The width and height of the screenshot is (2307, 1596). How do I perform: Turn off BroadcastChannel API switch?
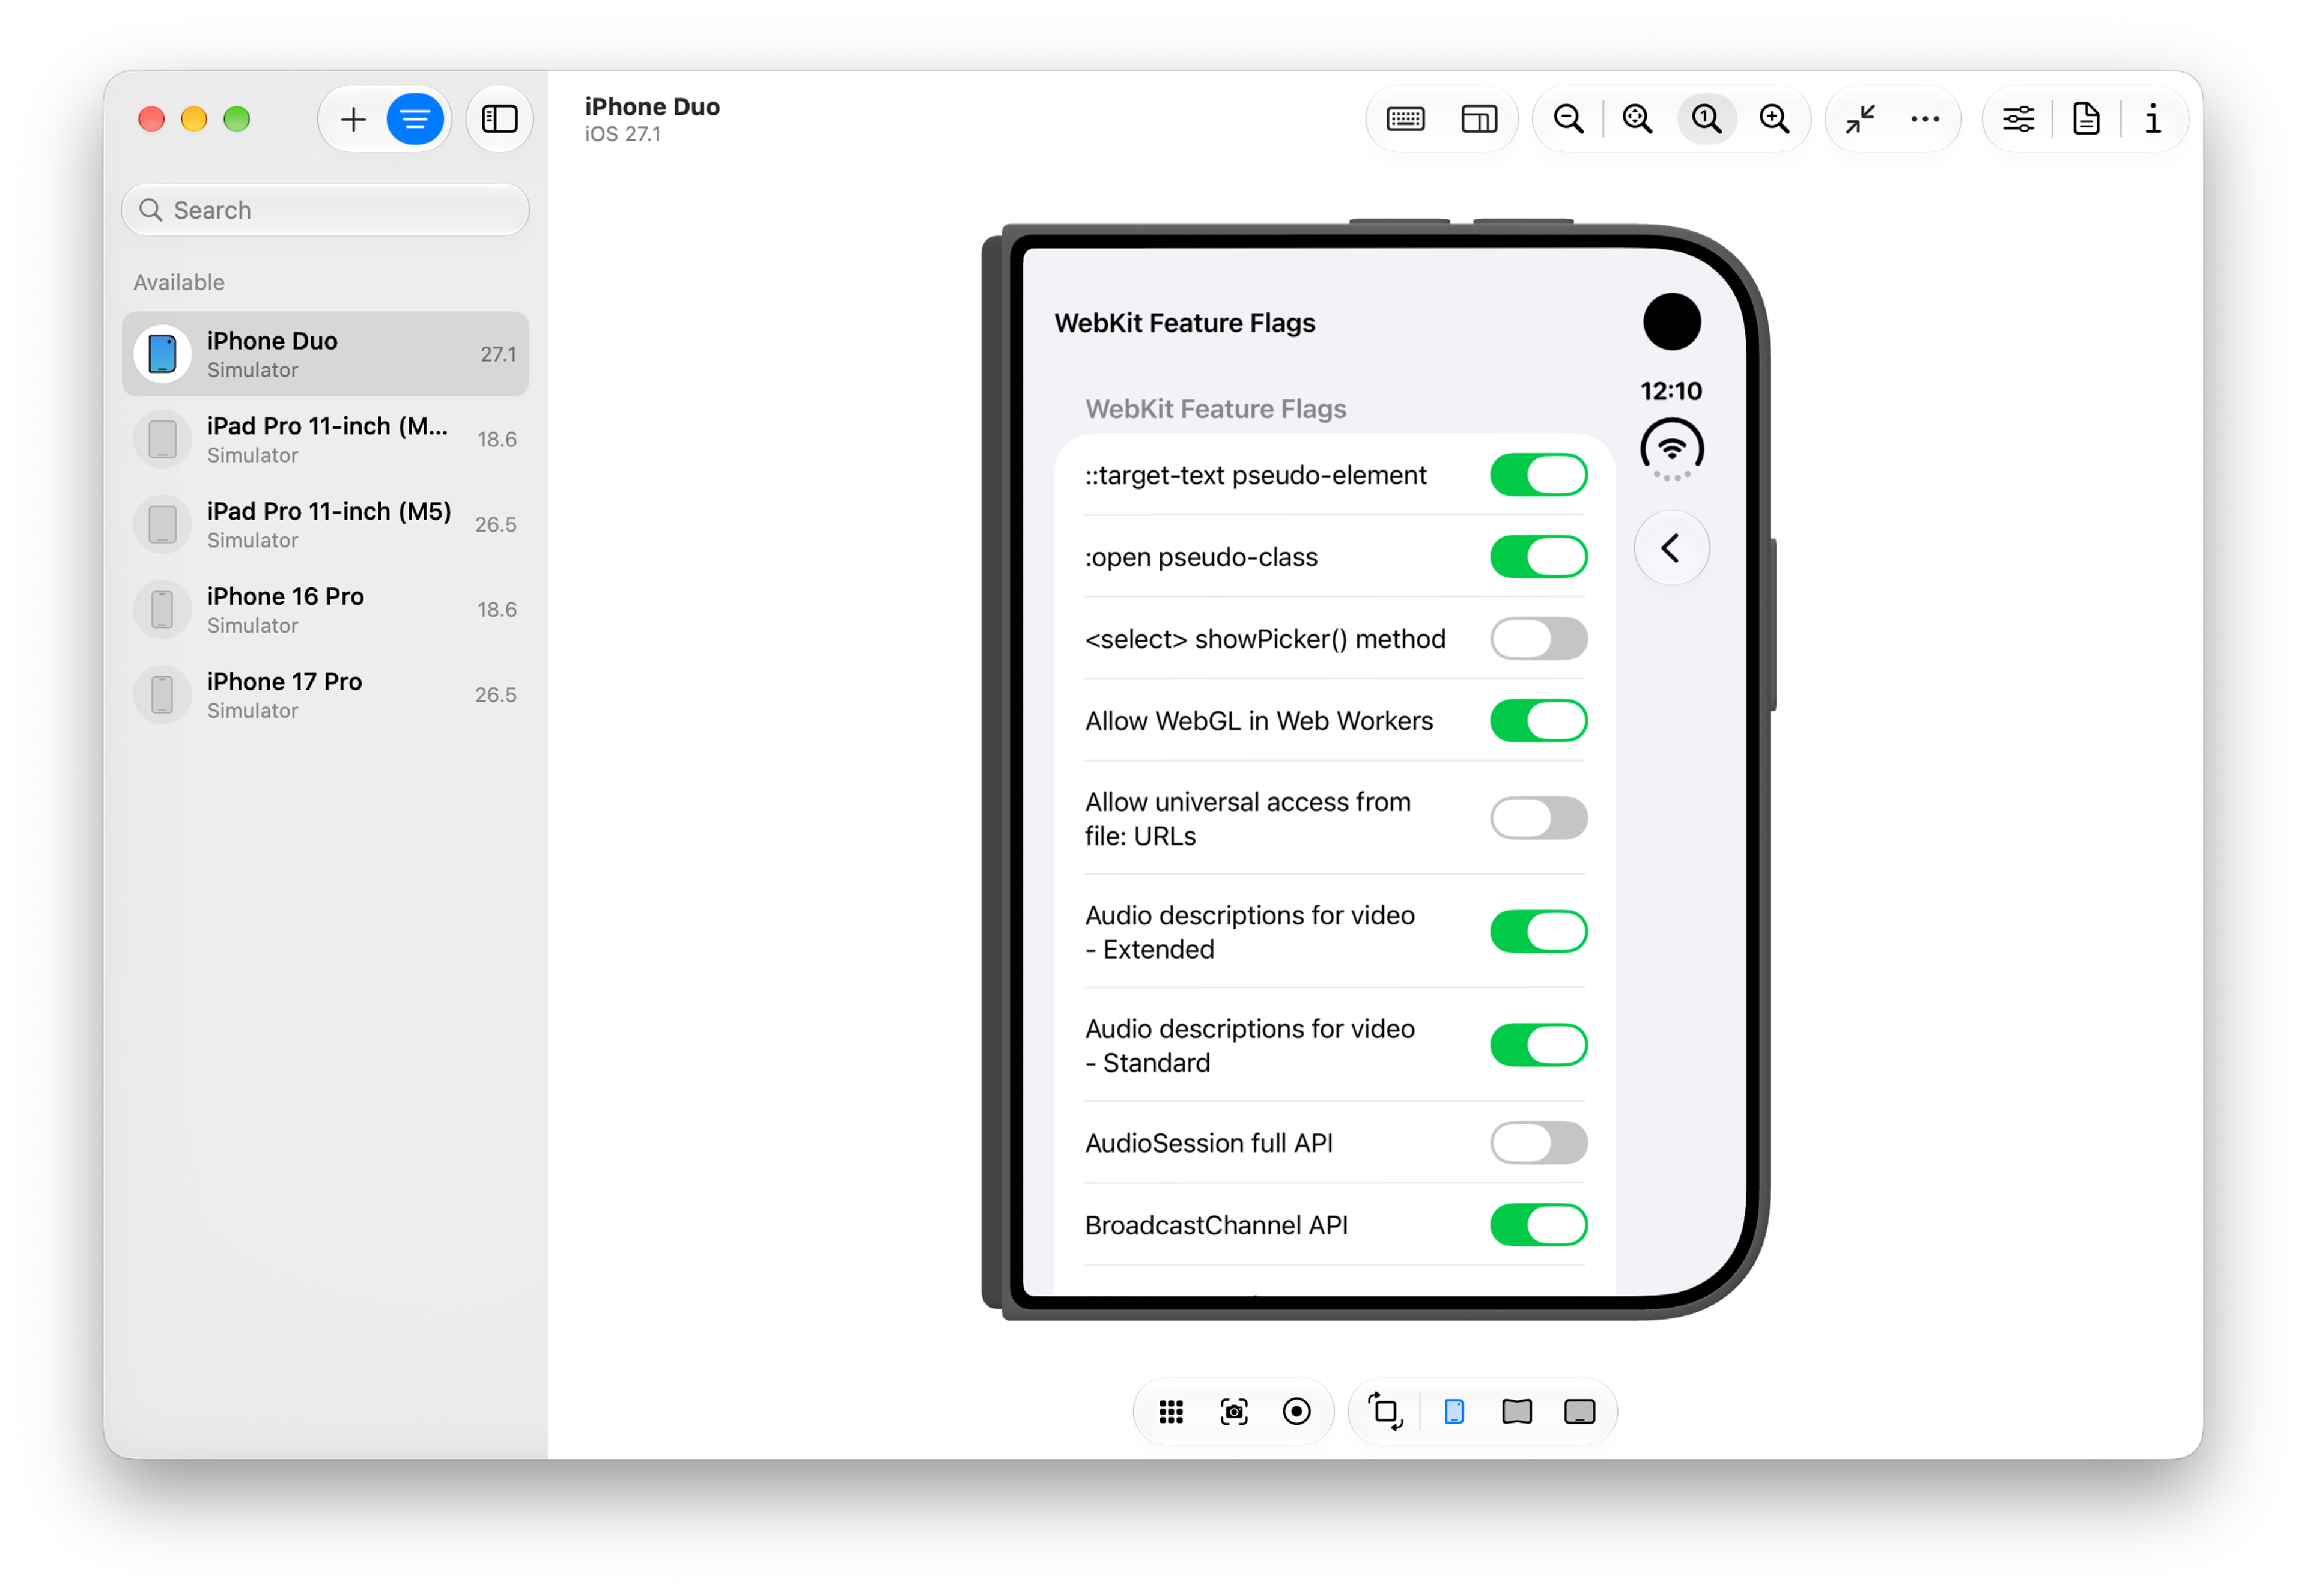click(x=1538, y=1225)
